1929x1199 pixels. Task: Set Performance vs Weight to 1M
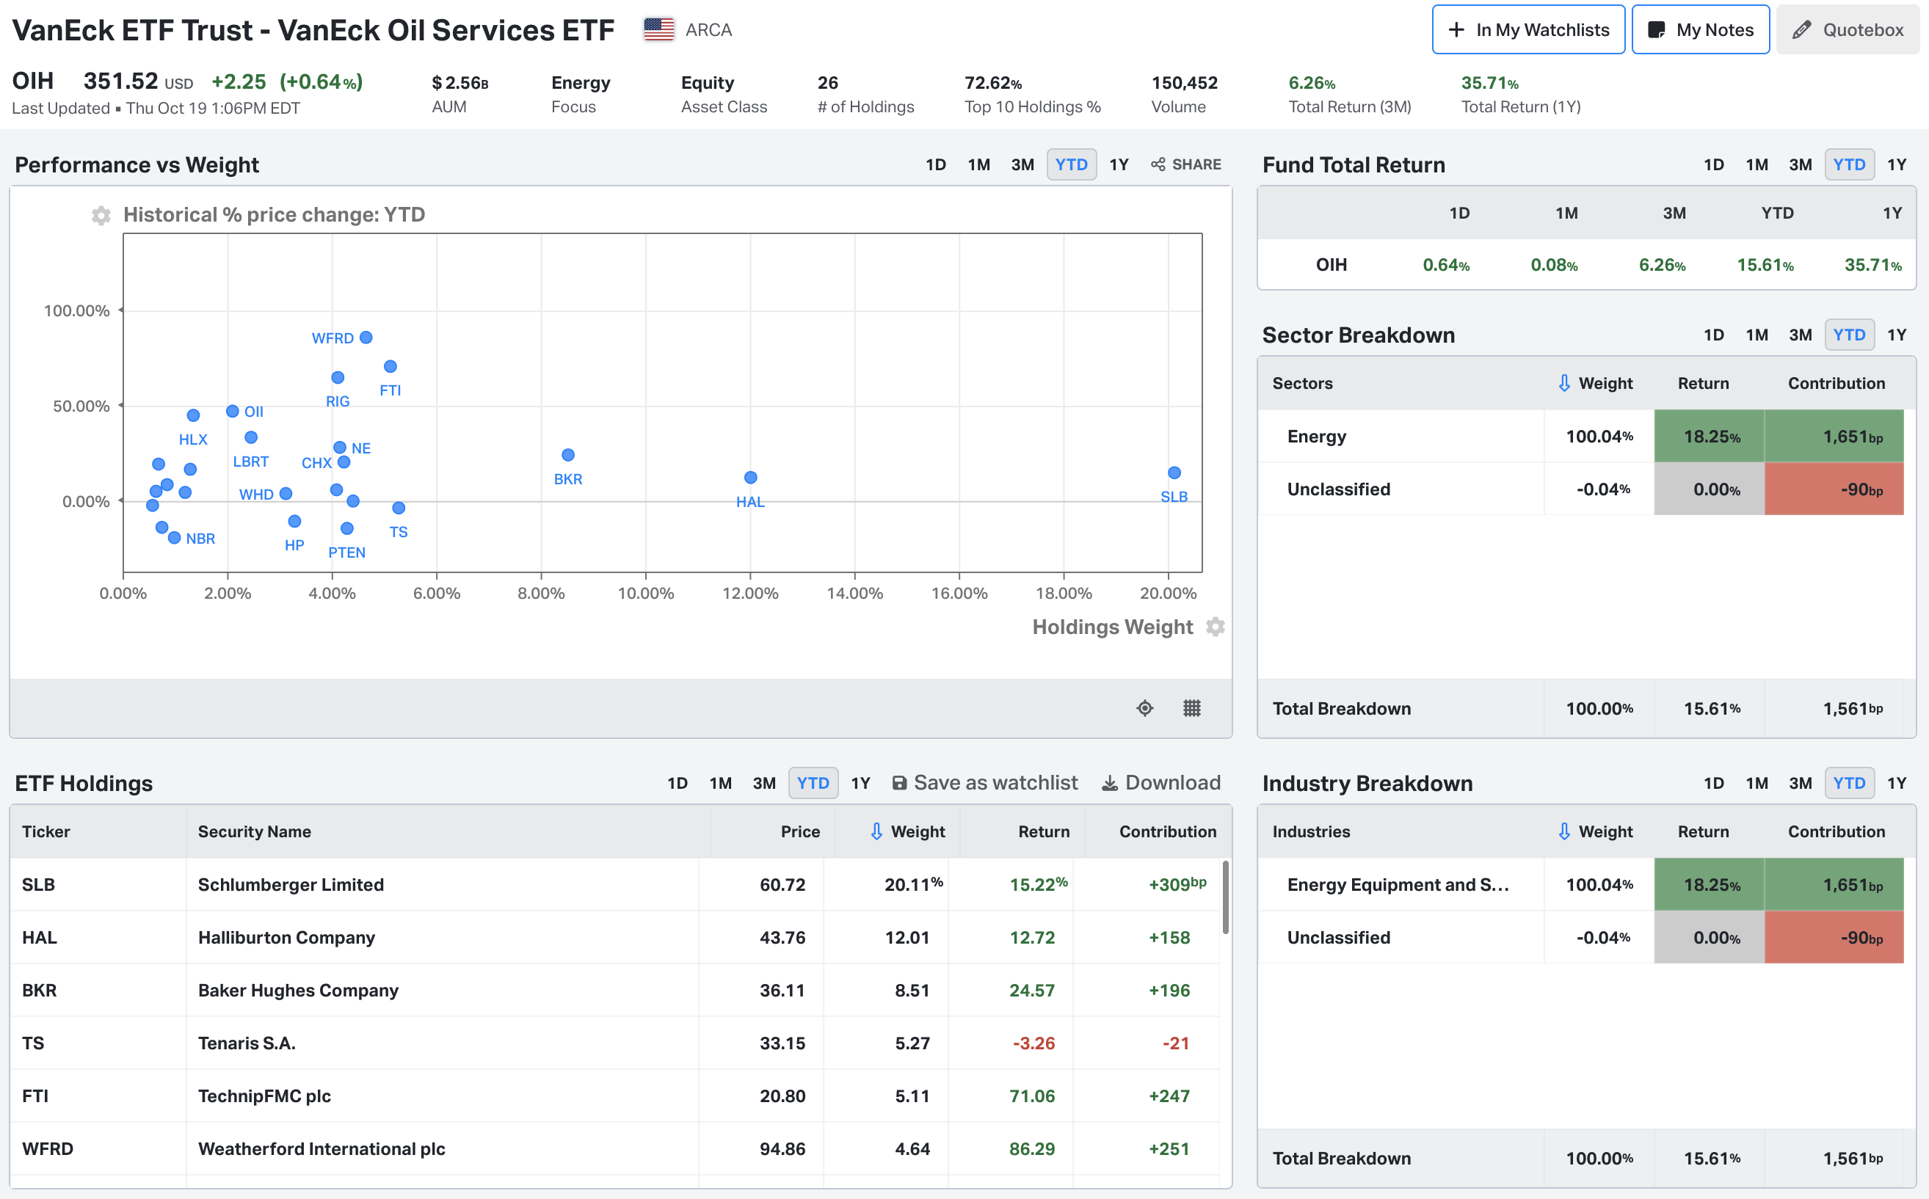978,164
